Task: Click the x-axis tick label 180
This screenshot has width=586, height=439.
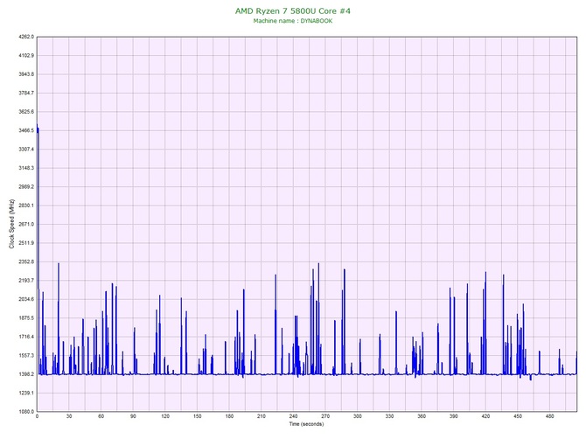Action: [229, 416]
